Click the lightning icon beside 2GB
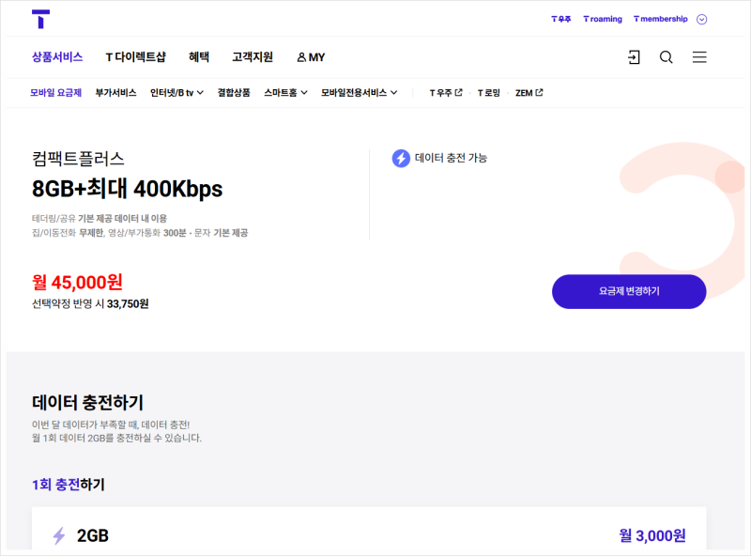This screenshot has width=751, height=556. (x=59, y=536)
